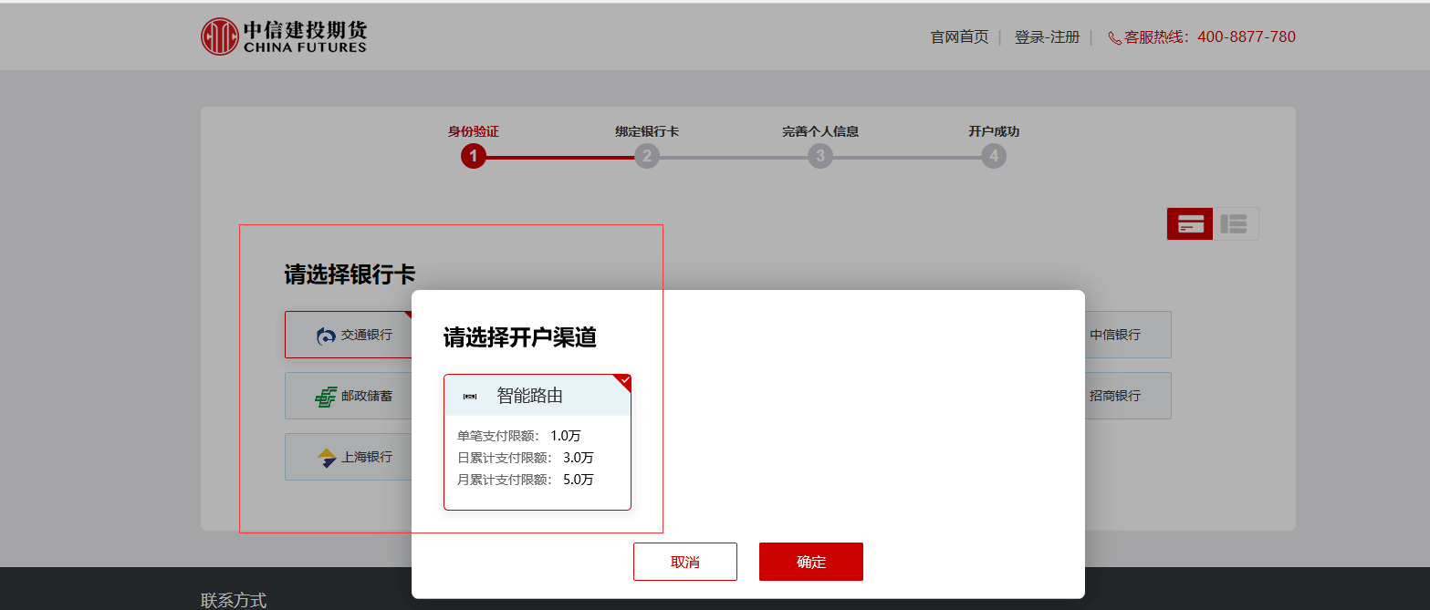Switch to card grid view icon
The height and width of the screenshot is (610, 1430).
(1190, 224)
